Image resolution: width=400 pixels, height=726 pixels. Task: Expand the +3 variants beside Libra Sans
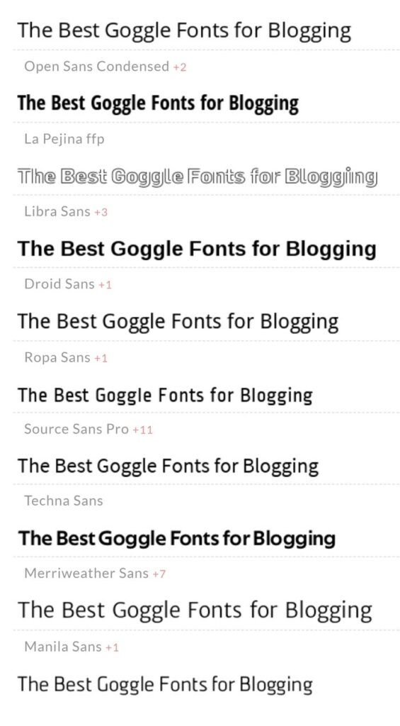coord(101,213)
